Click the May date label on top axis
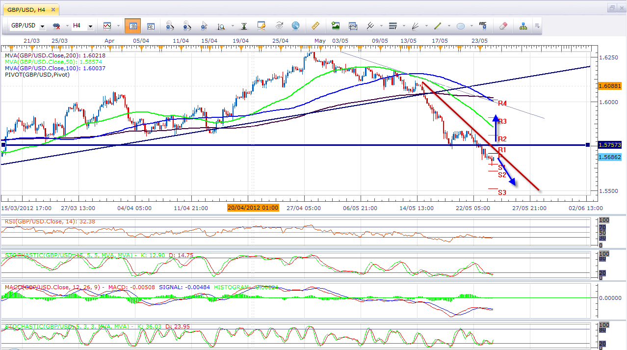The height and width of the screenshot is (350, 627). point(320,40)
